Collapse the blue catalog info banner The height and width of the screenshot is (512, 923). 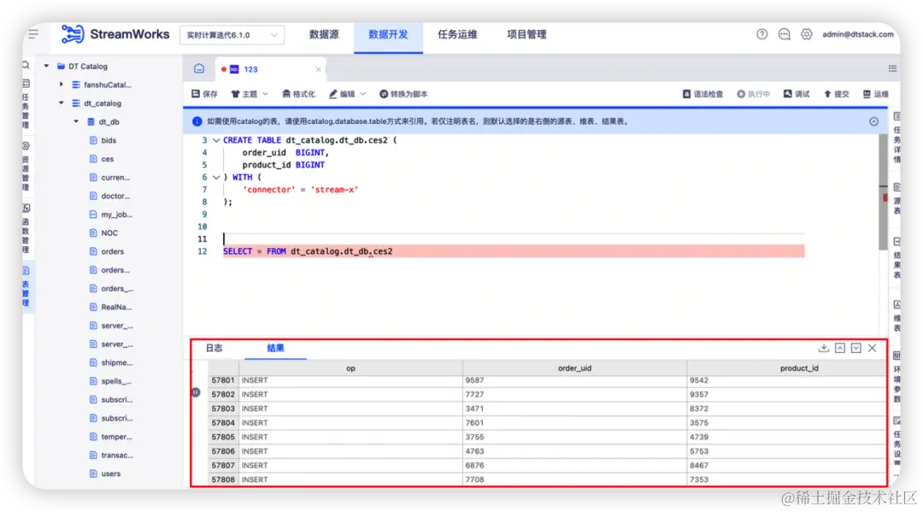click(x=873, y=121)
